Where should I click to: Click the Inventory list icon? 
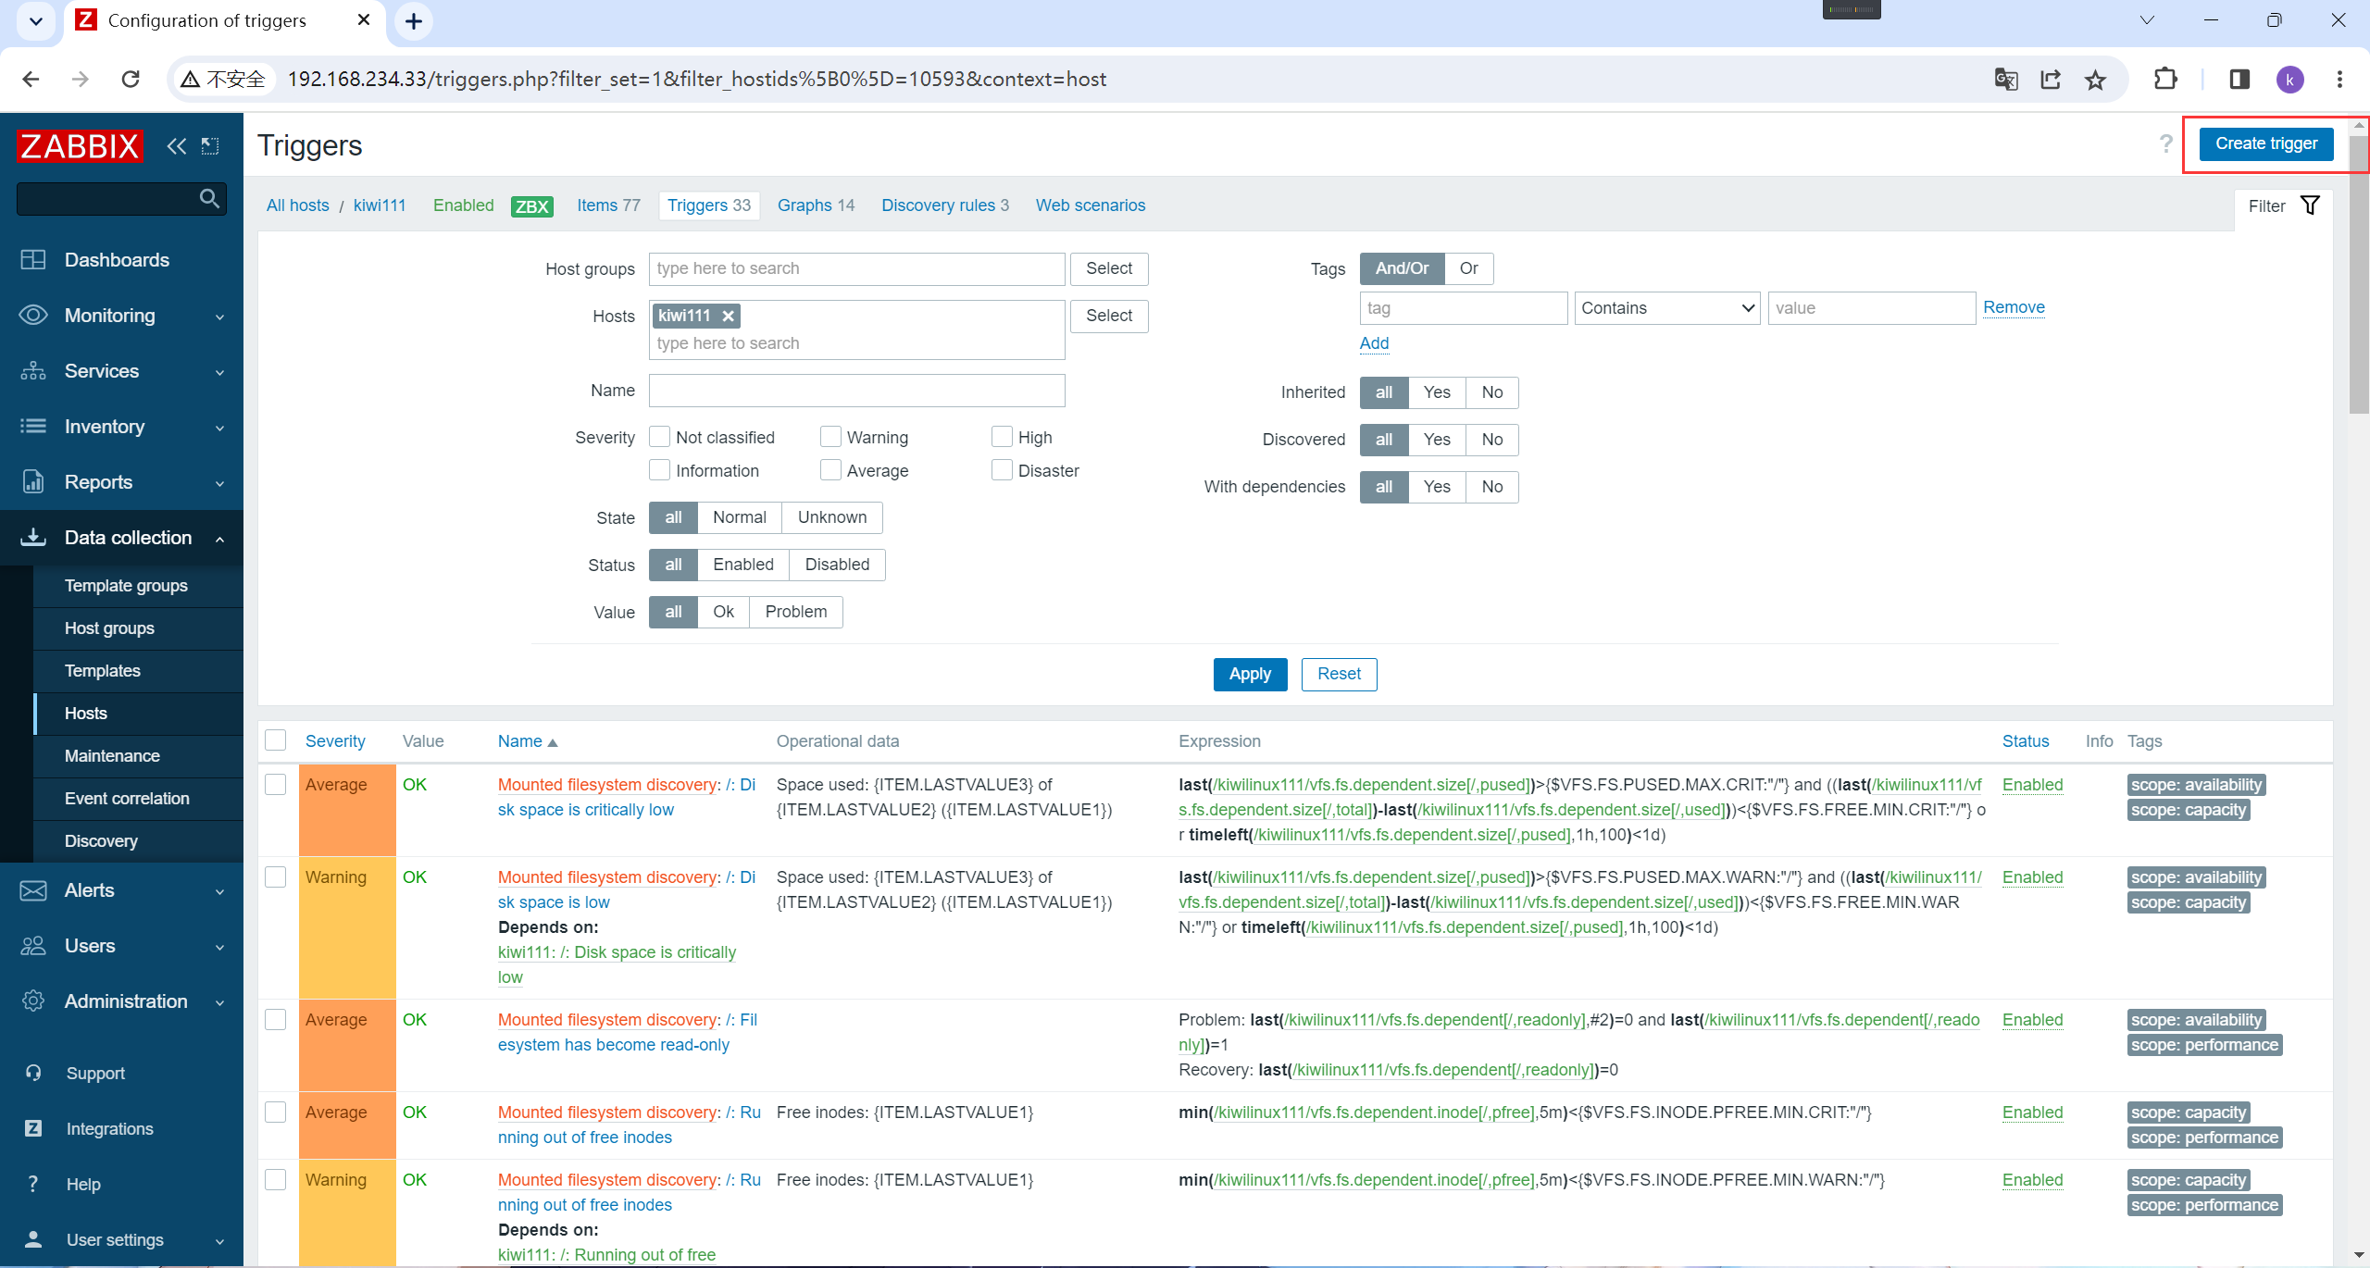[x=33, y=427]
